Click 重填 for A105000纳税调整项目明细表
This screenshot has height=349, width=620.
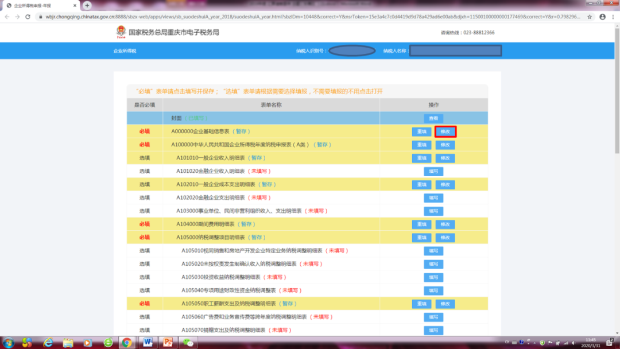pyautogui.click(x=421, y=238)
